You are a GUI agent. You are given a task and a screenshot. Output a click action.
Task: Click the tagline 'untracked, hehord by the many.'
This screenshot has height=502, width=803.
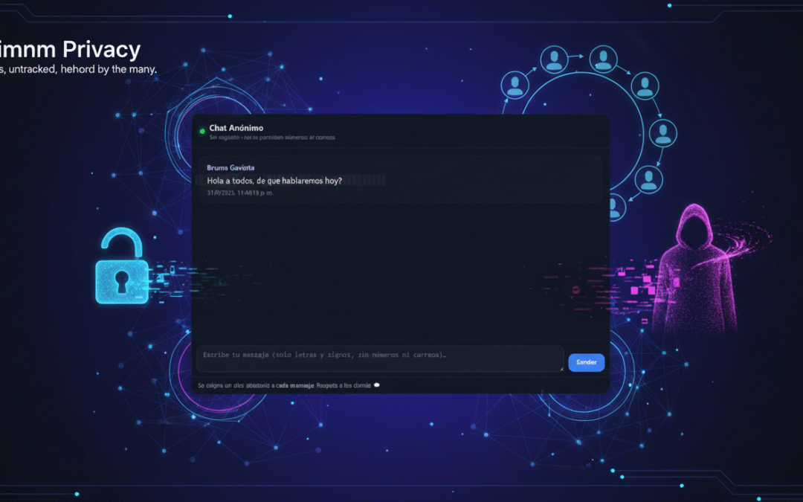82,69
